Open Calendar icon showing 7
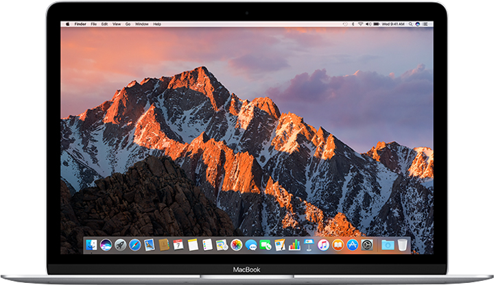 [178, 245]
